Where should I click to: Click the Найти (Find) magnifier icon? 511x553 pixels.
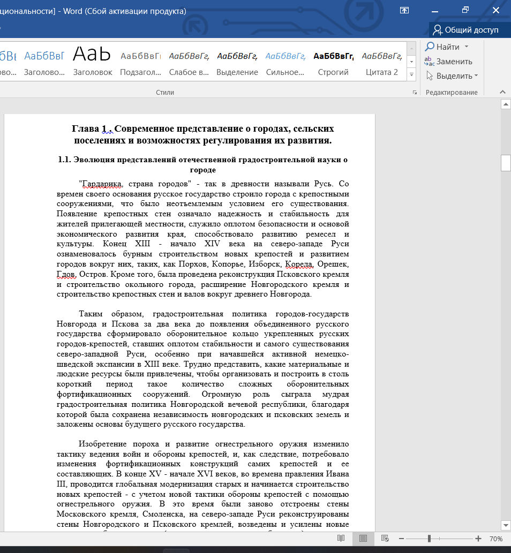coord(430,47)
